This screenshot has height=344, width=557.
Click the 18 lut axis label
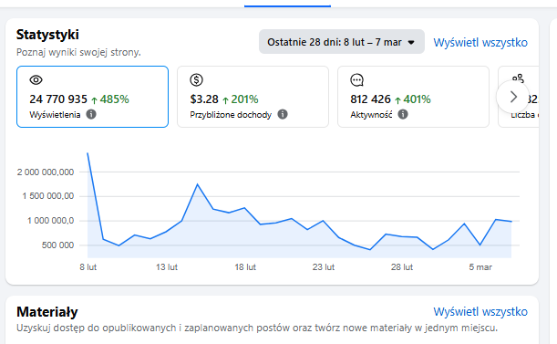245,267
